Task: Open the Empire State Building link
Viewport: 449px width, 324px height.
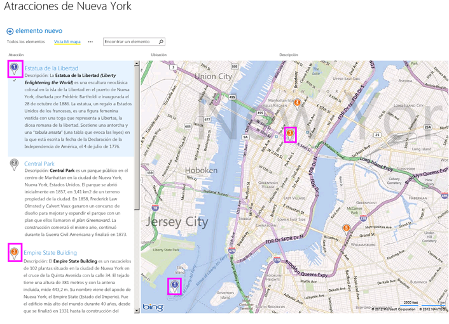Action: pos(50,252)
